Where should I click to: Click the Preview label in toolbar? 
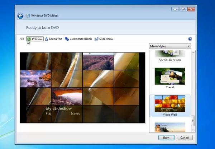coord(37,39)
